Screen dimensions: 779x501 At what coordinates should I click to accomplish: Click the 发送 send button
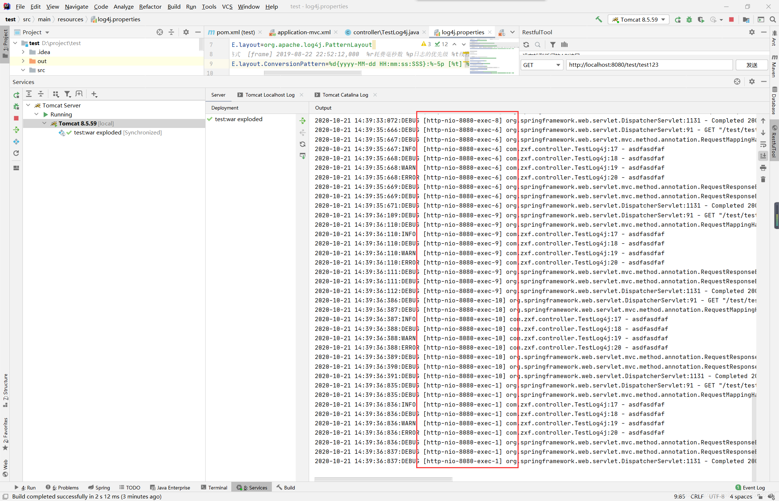pos(752,65)
